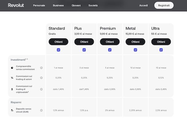
Task: Click the '3 al mese' cell
Action: point(84,68)
